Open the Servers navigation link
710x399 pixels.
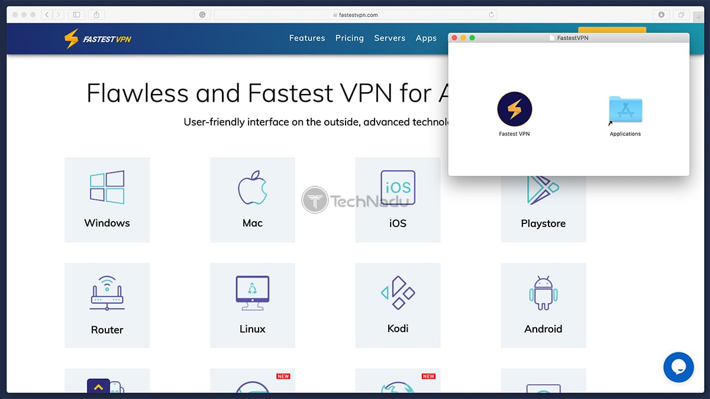390,38
